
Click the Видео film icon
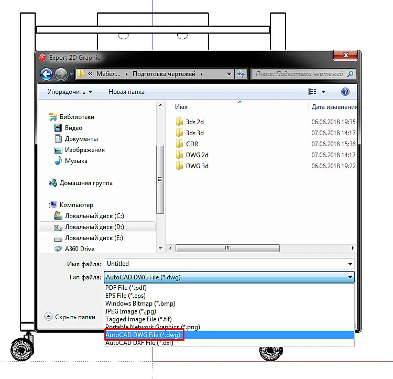58,128
